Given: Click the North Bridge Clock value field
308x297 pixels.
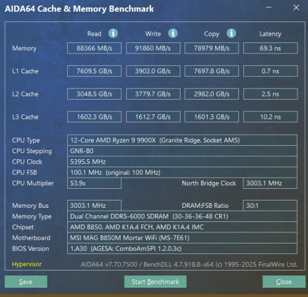Looking at the screenshot, I should coord(270,183).
